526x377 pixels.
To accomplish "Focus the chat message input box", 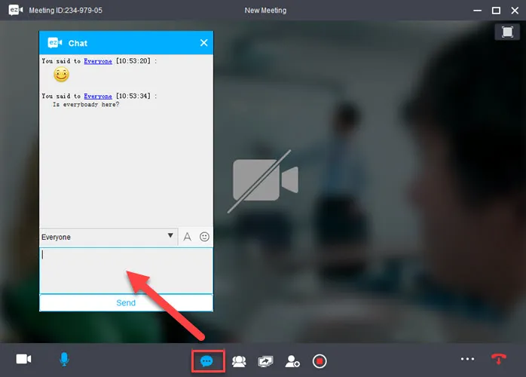I will [x=126, y=271].
